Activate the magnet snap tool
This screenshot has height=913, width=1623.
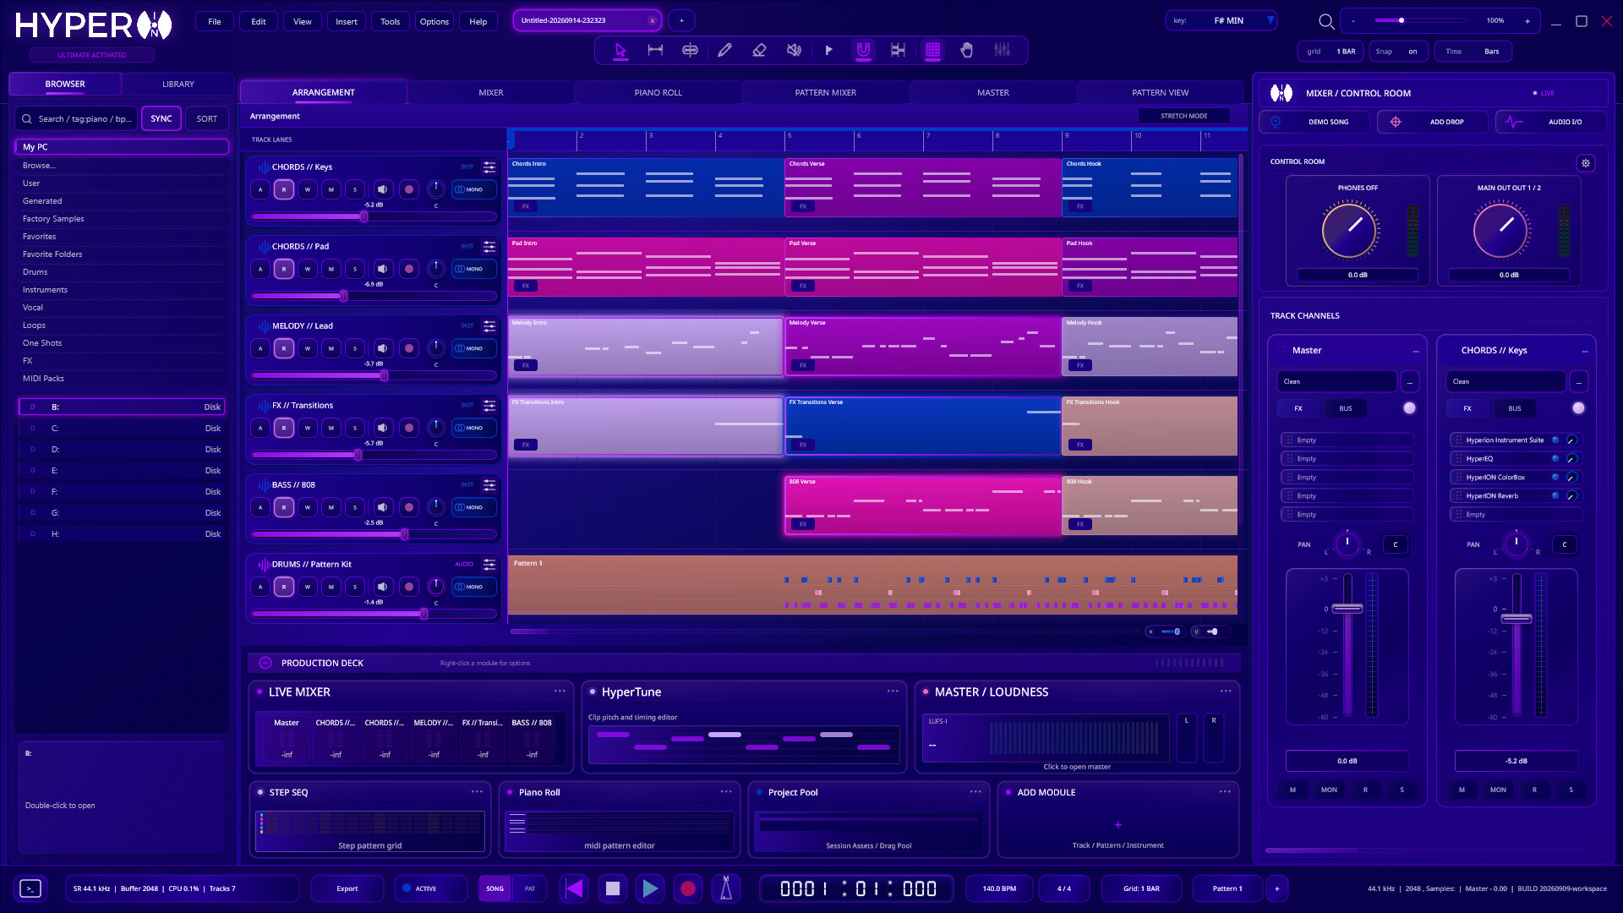coord(863,51)
